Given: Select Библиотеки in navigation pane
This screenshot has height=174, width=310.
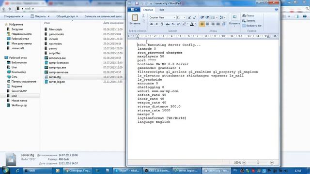Looking at the screenshot, I should pyautogui.click(x=19, y=62).
